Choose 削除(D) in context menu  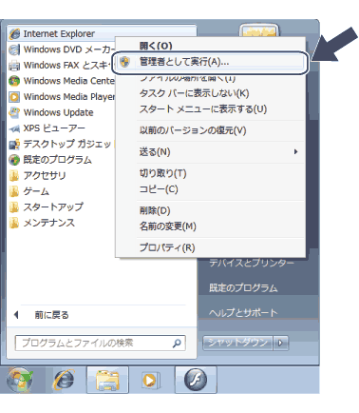tap(155, 210)
